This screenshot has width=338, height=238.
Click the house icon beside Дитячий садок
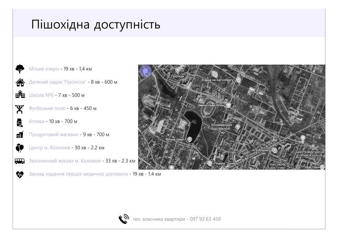pos(20,82)
